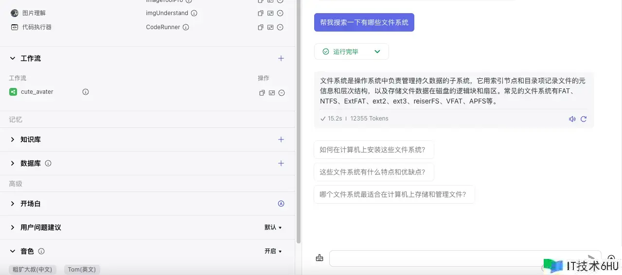
Task: Open the 音色 开启 dropdown
Action: (x=273, y=251)
